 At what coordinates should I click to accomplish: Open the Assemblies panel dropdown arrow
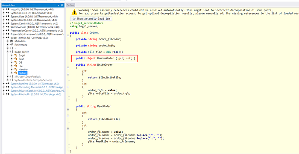coord(59,5)
